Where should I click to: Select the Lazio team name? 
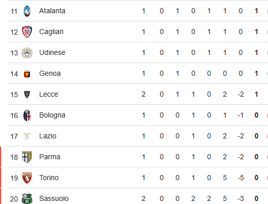[48, 136]
